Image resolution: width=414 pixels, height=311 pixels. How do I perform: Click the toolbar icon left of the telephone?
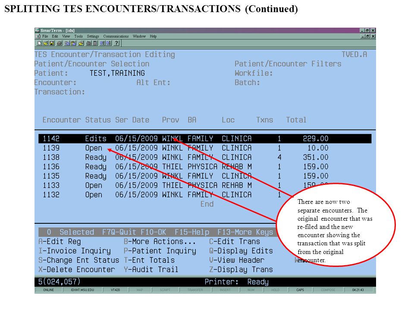tap(81, 43)
